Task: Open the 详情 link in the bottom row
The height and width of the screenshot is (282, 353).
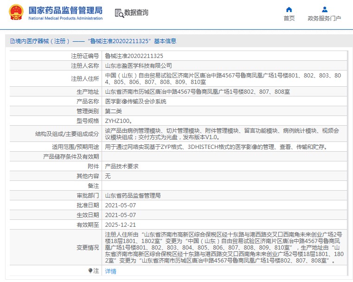Action: 110,271
